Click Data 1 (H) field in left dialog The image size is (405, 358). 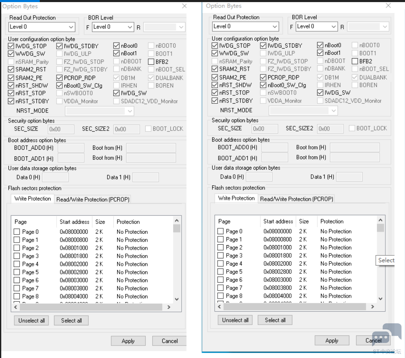point(146,177)
